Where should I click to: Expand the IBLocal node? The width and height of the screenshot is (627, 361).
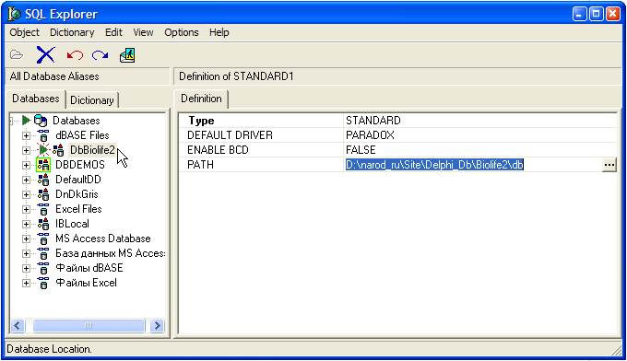pos(26,225)
